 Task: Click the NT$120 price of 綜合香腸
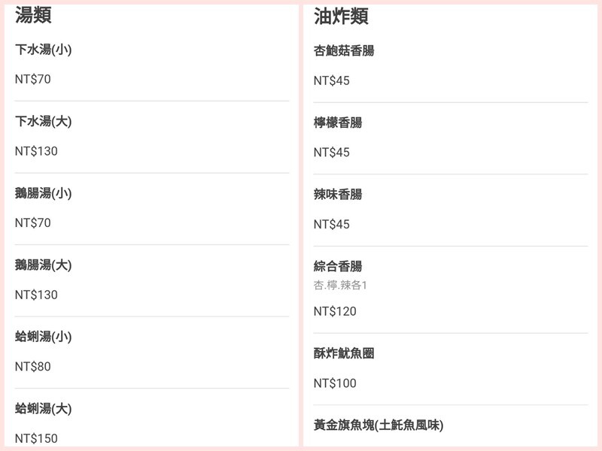pyautogui.click(x=335, y=311)
